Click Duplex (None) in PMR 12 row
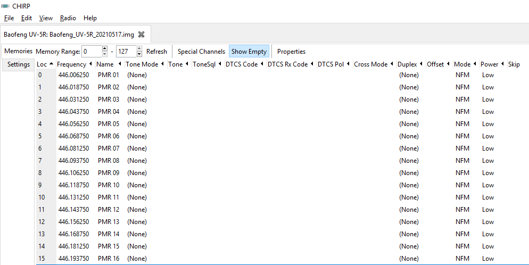The width and height of the screenshot is (529, 265). (409, 209)
